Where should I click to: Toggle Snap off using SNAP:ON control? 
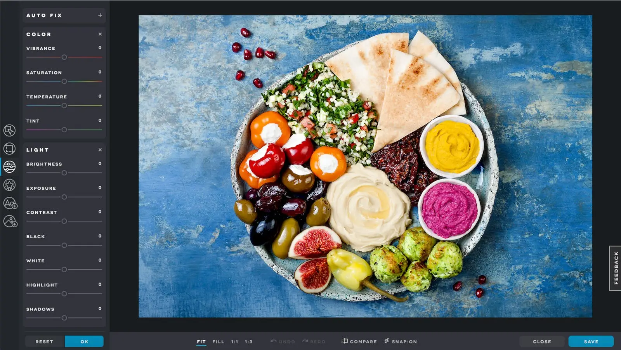click(400, 341)
